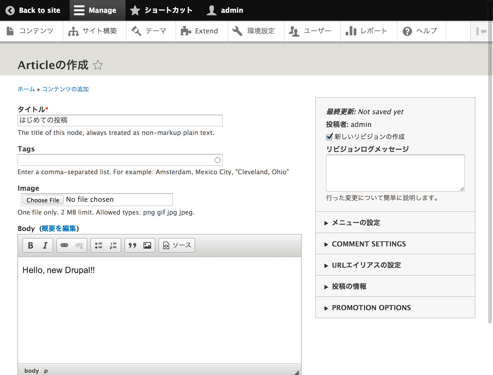This screenshot has width=493, height=375.
Task: Apply block quote formatting
Action: (132, 245)
